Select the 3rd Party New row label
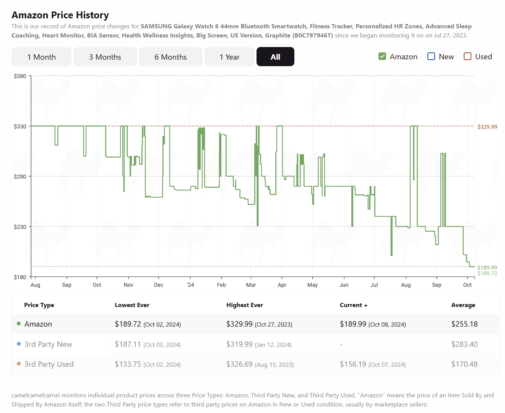The width and height of the screenshot is (505, 413). [x=48, y=345]
